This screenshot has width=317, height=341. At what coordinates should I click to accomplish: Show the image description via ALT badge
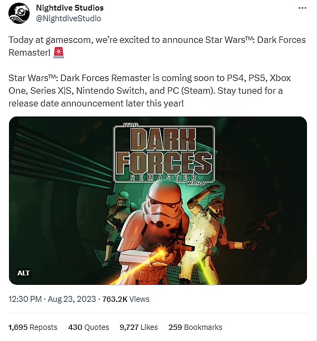[24, 273]
